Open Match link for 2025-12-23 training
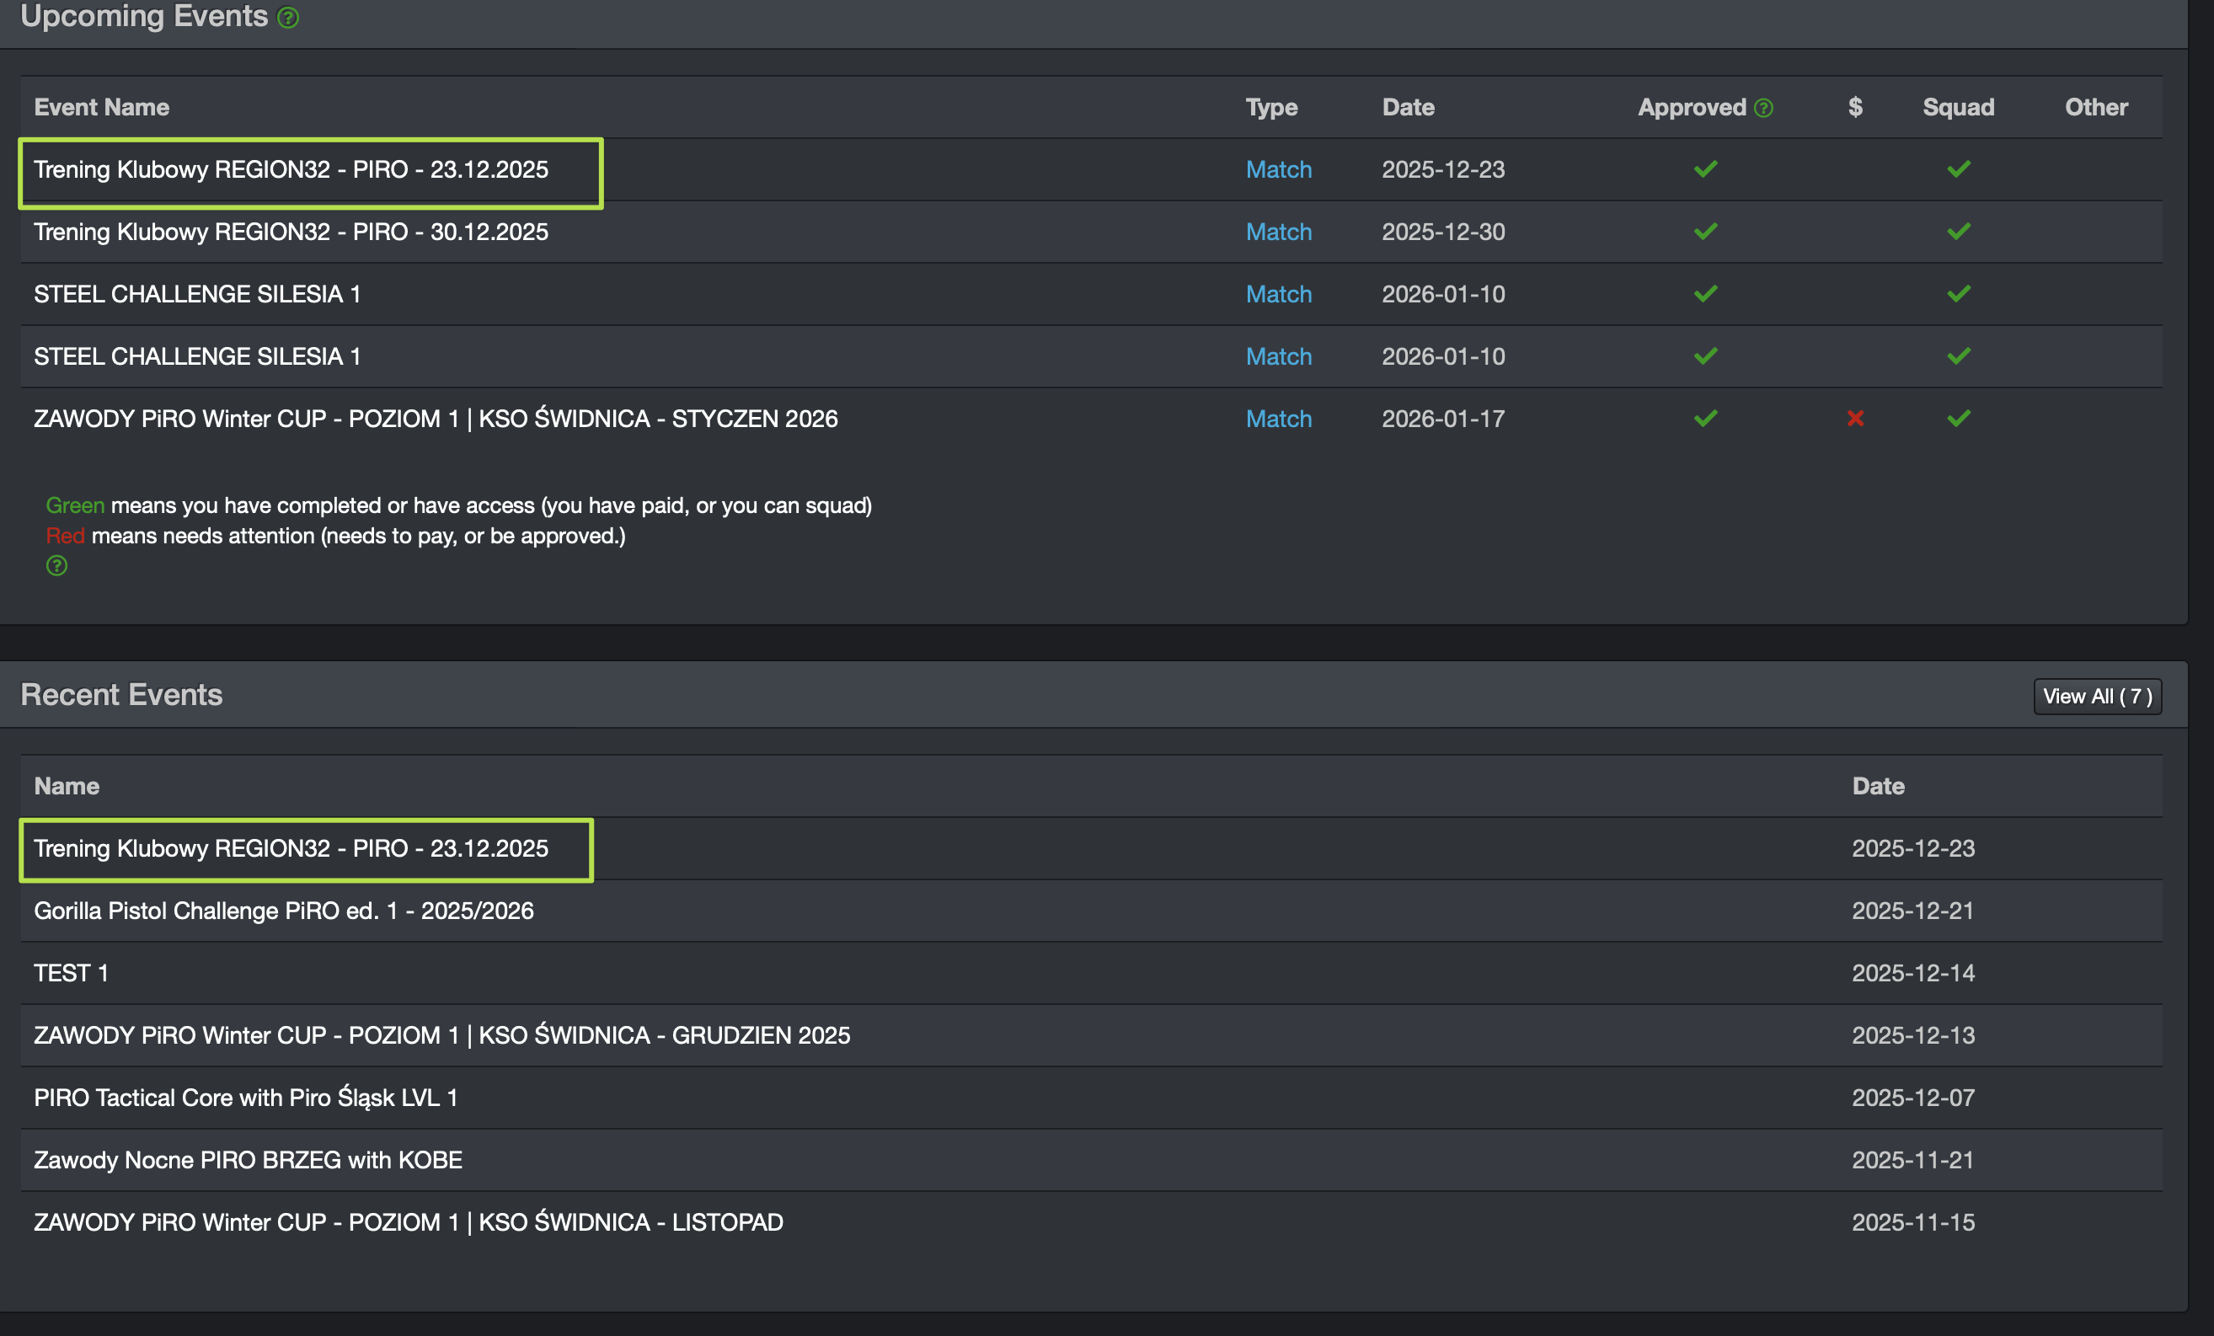This screenshot has height=1336, width=2214. (1278, 170)
